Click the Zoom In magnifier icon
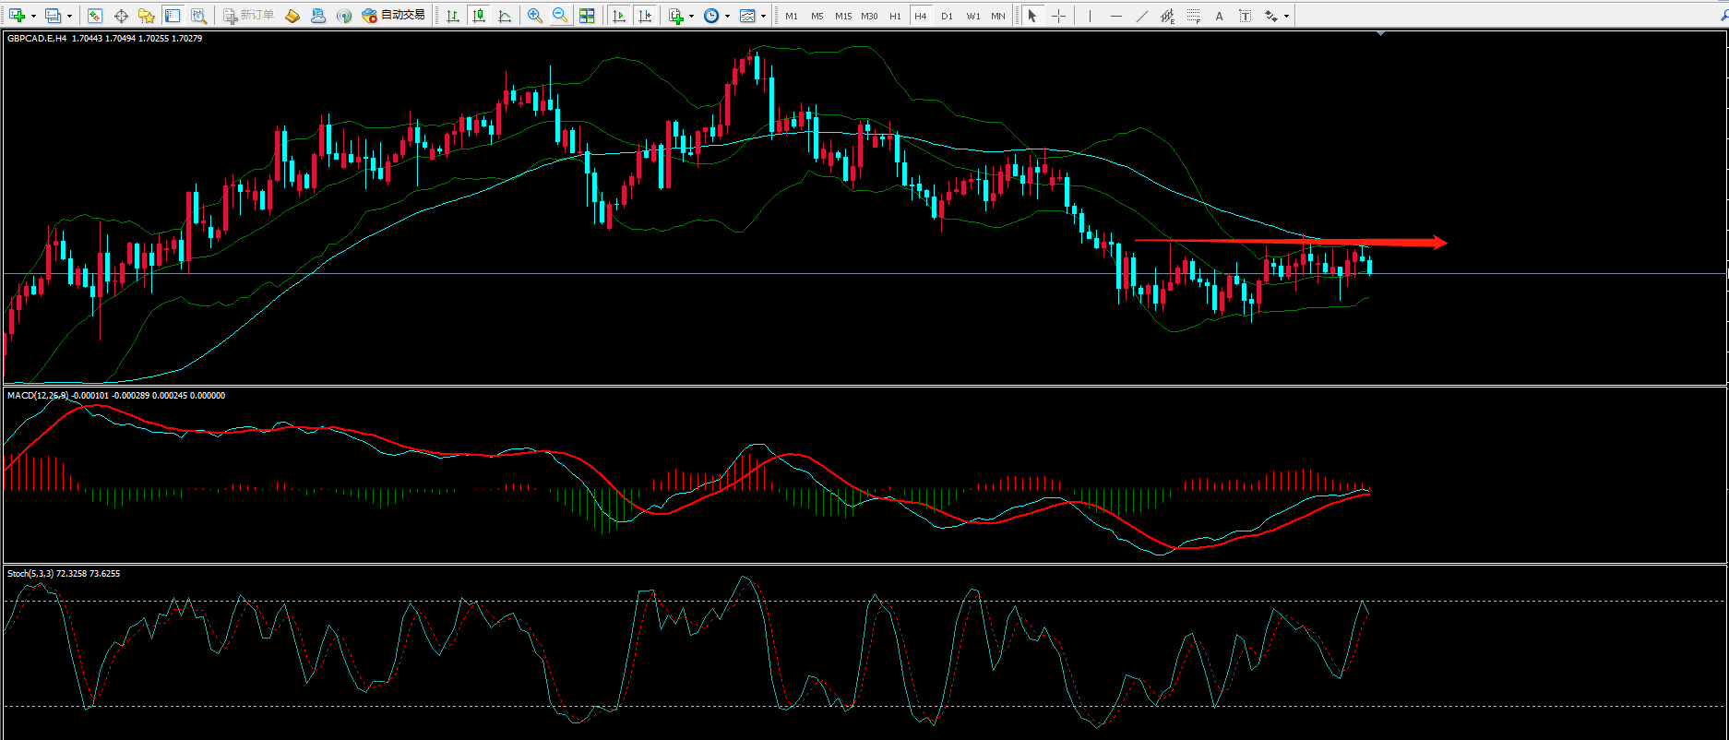Image resolution: width=1729 pixels, height=740 pixels. [x=534, y=16]
